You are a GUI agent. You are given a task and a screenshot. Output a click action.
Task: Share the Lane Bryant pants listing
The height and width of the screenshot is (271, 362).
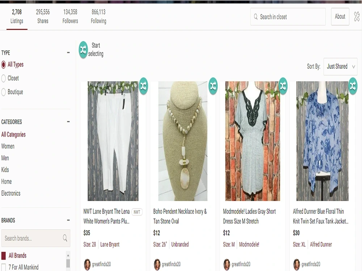pyautogui.click(x=143, y=86)
